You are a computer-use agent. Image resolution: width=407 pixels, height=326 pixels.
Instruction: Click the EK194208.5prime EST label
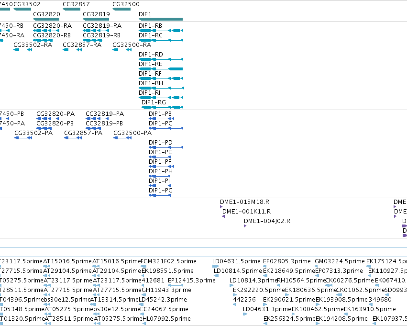coord(341,319)
